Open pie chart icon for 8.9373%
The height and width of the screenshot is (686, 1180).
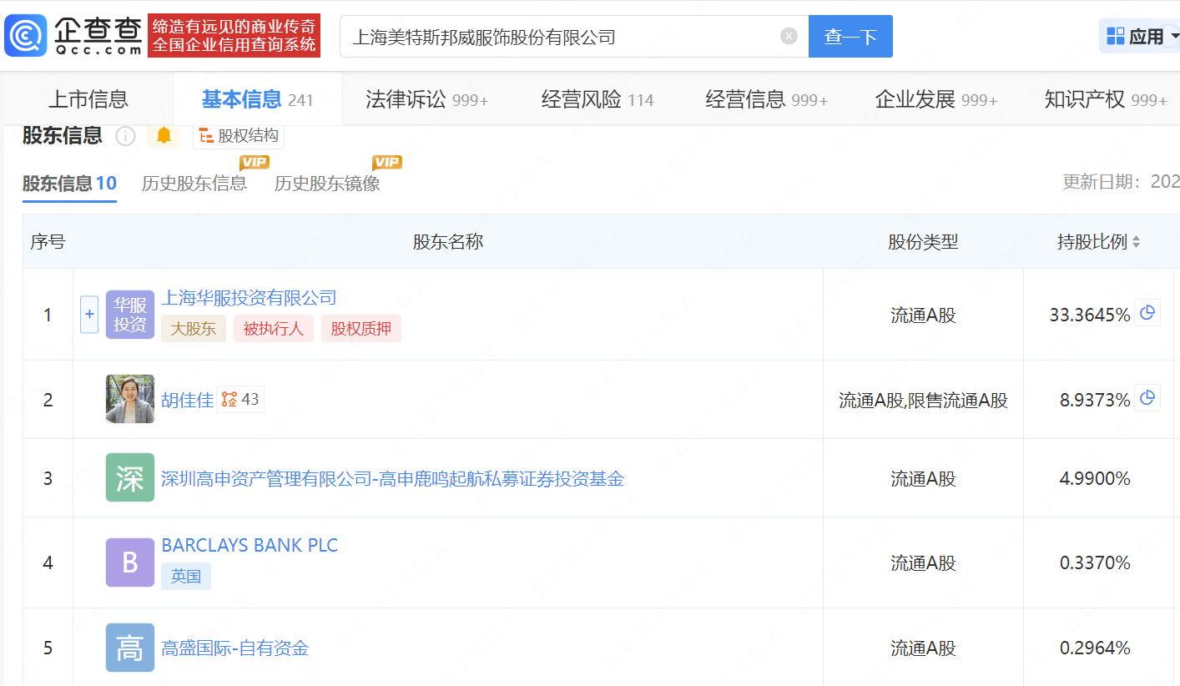1147,398
